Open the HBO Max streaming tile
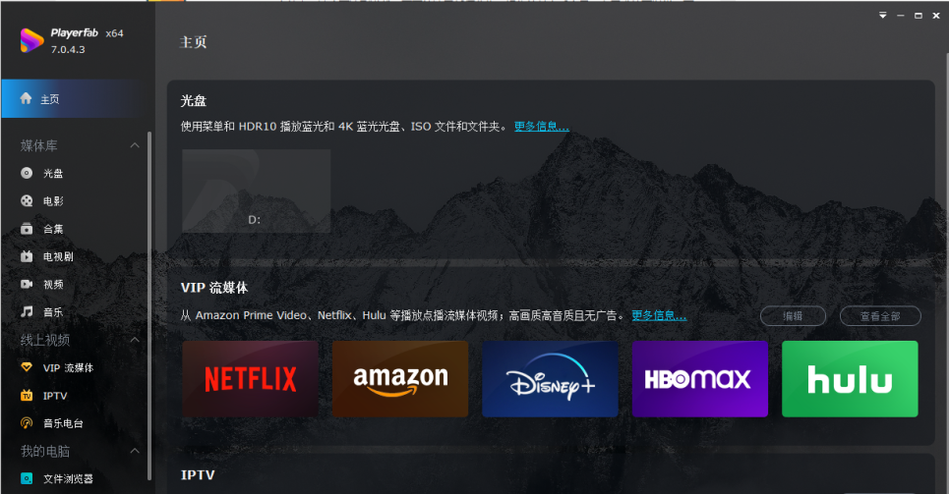This screenshot has width=949, height=494. coord(700,378)
